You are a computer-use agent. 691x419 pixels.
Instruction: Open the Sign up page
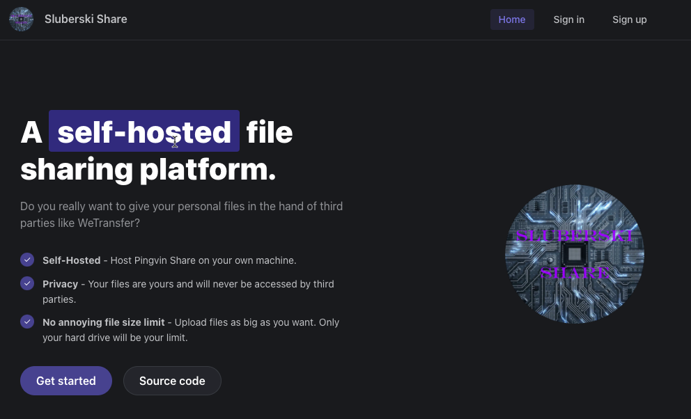(x=629, y=19)
